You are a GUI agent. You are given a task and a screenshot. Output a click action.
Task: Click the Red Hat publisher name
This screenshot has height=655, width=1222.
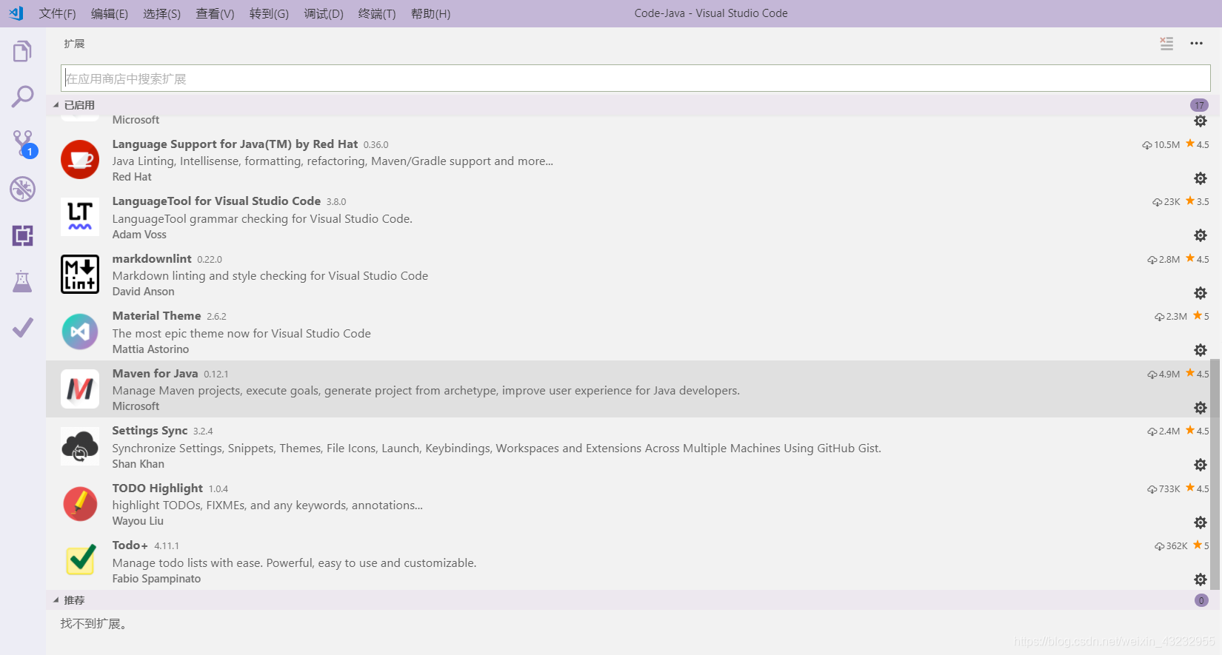132,177
